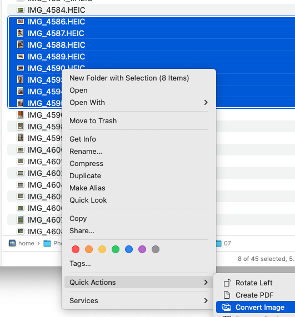The image size is (295, 317).
Task: Apply the green tag color
Action: tap(116, 249)
